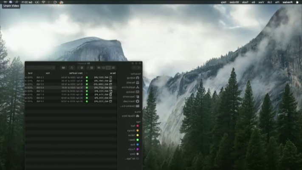Screen dimensions: 302x170
Task: Open the group-by dropdown in Finder toolbar
Action: tap(91, 68)
